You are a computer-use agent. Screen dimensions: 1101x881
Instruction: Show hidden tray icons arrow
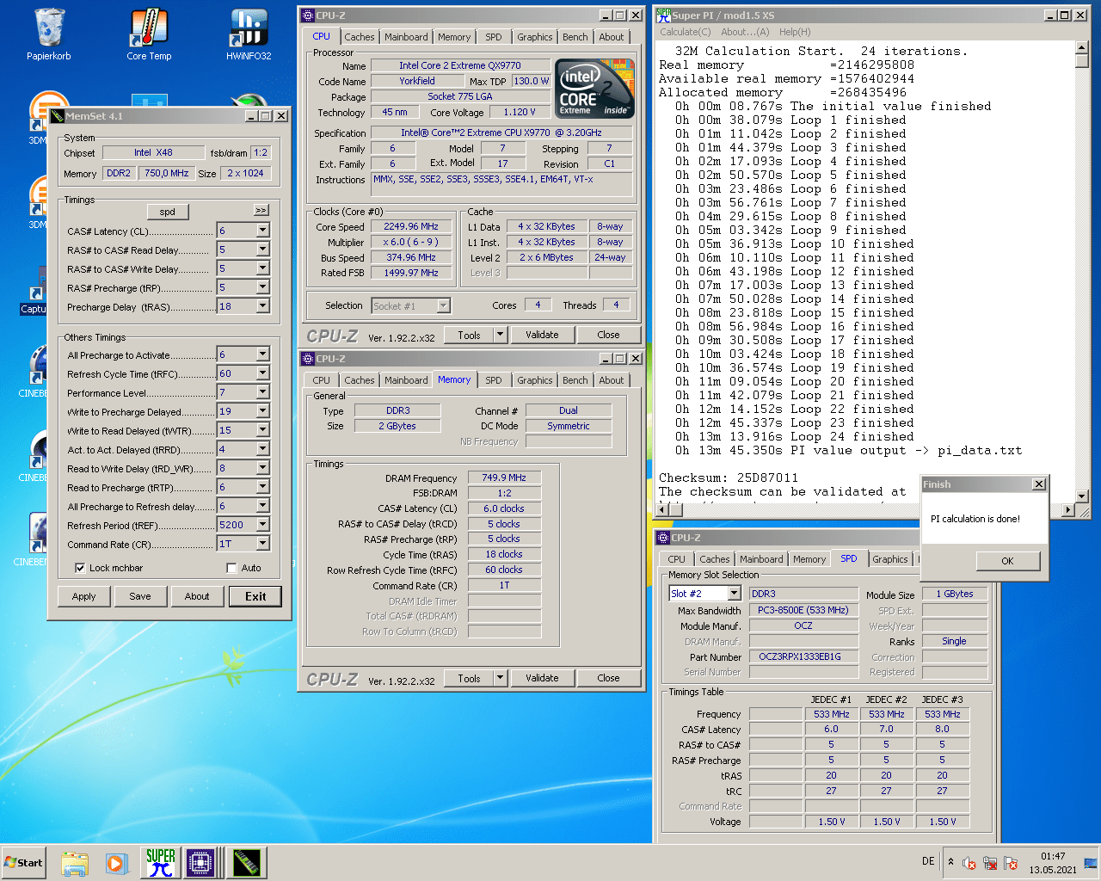coord(950,862)
